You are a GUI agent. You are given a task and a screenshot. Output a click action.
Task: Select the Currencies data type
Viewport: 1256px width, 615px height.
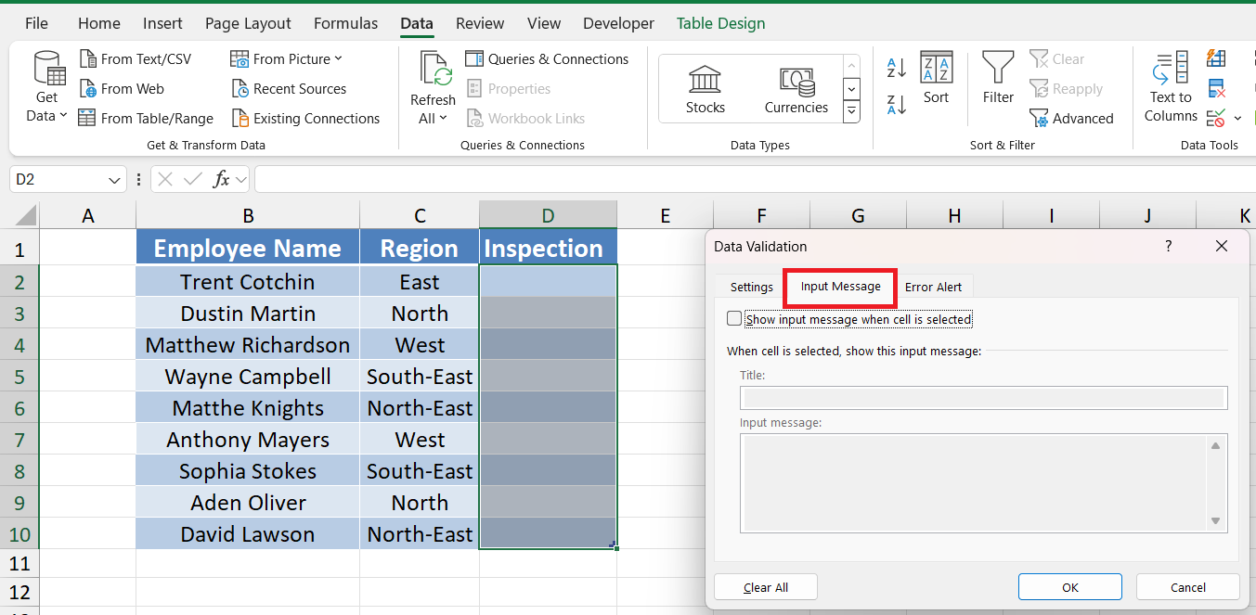(x=796, y=89)
